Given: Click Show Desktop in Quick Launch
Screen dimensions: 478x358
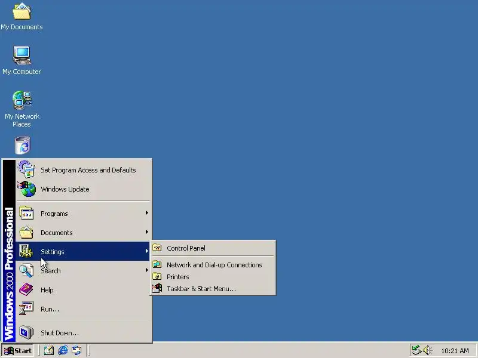Looking at the screenshot, I should 49,350.
